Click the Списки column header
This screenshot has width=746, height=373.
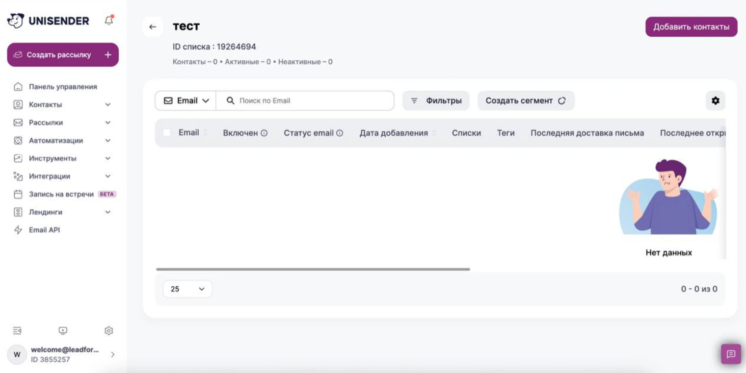pyautogui.click(x=466, y=133)
